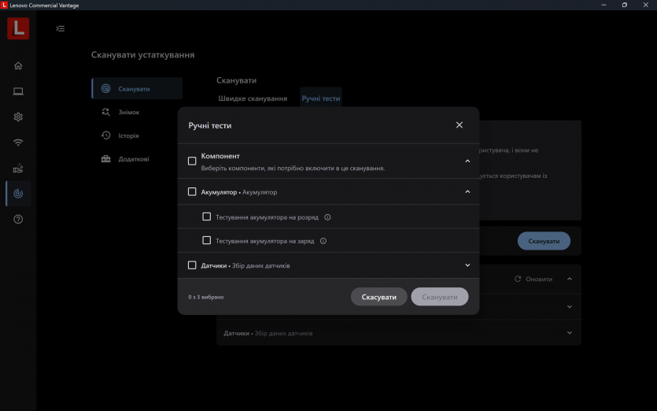The width and height of the screenshot is (657, 411).
Task: Collapse the Компонент header chevron
Action: (x=467, y=161)
